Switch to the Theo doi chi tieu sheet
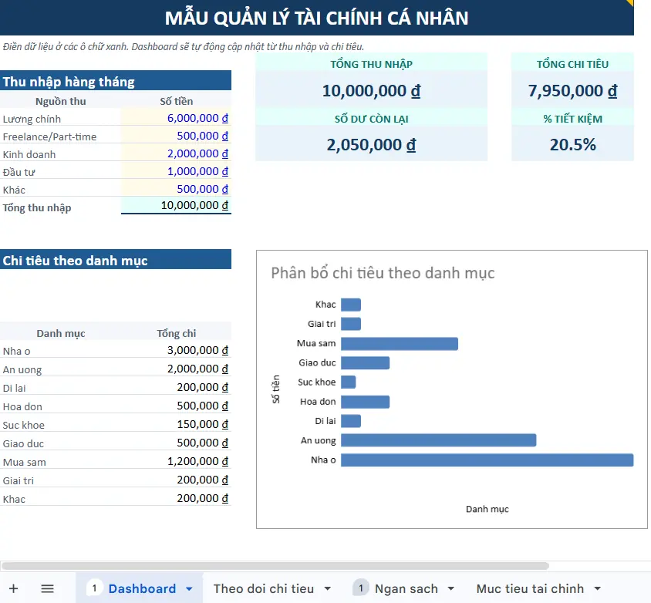Screen dimensions: 651x603 [263, 588]
